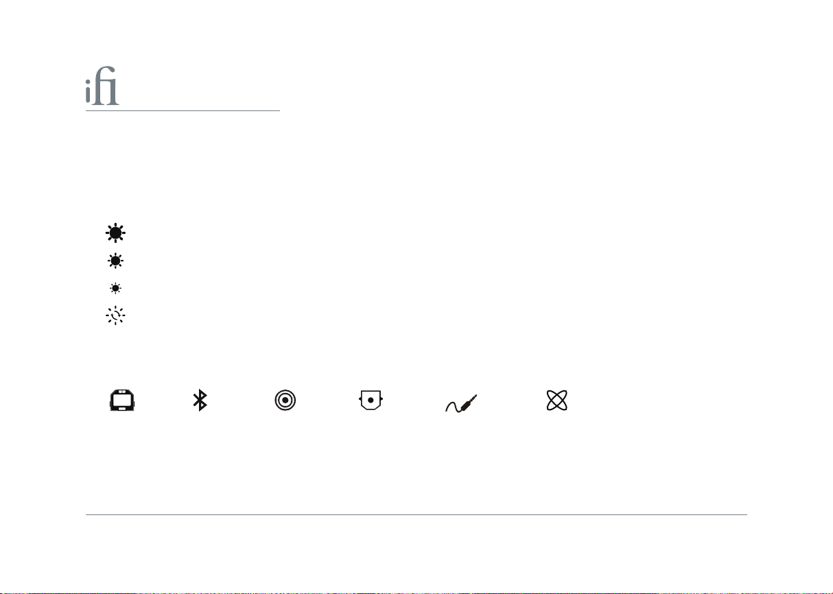This screenshot has width=833, height=594.
Task: Select the display-off dashed sun symbol
Action: (115, 316)
